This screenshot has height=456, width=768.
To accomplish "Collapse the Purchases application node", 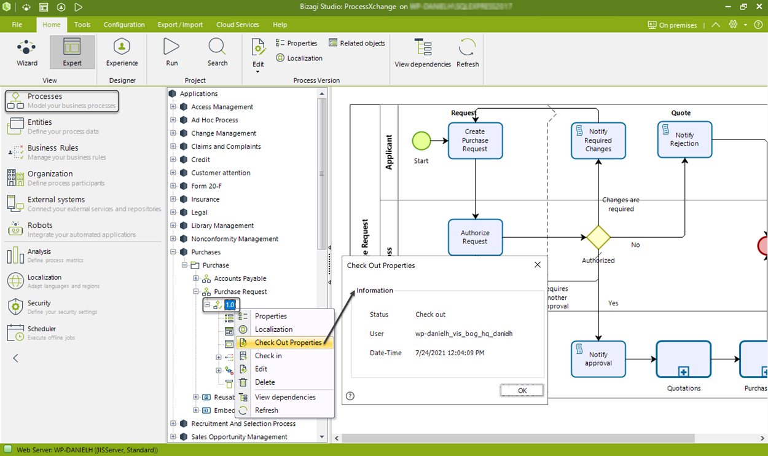I will (x=173, y=252).
